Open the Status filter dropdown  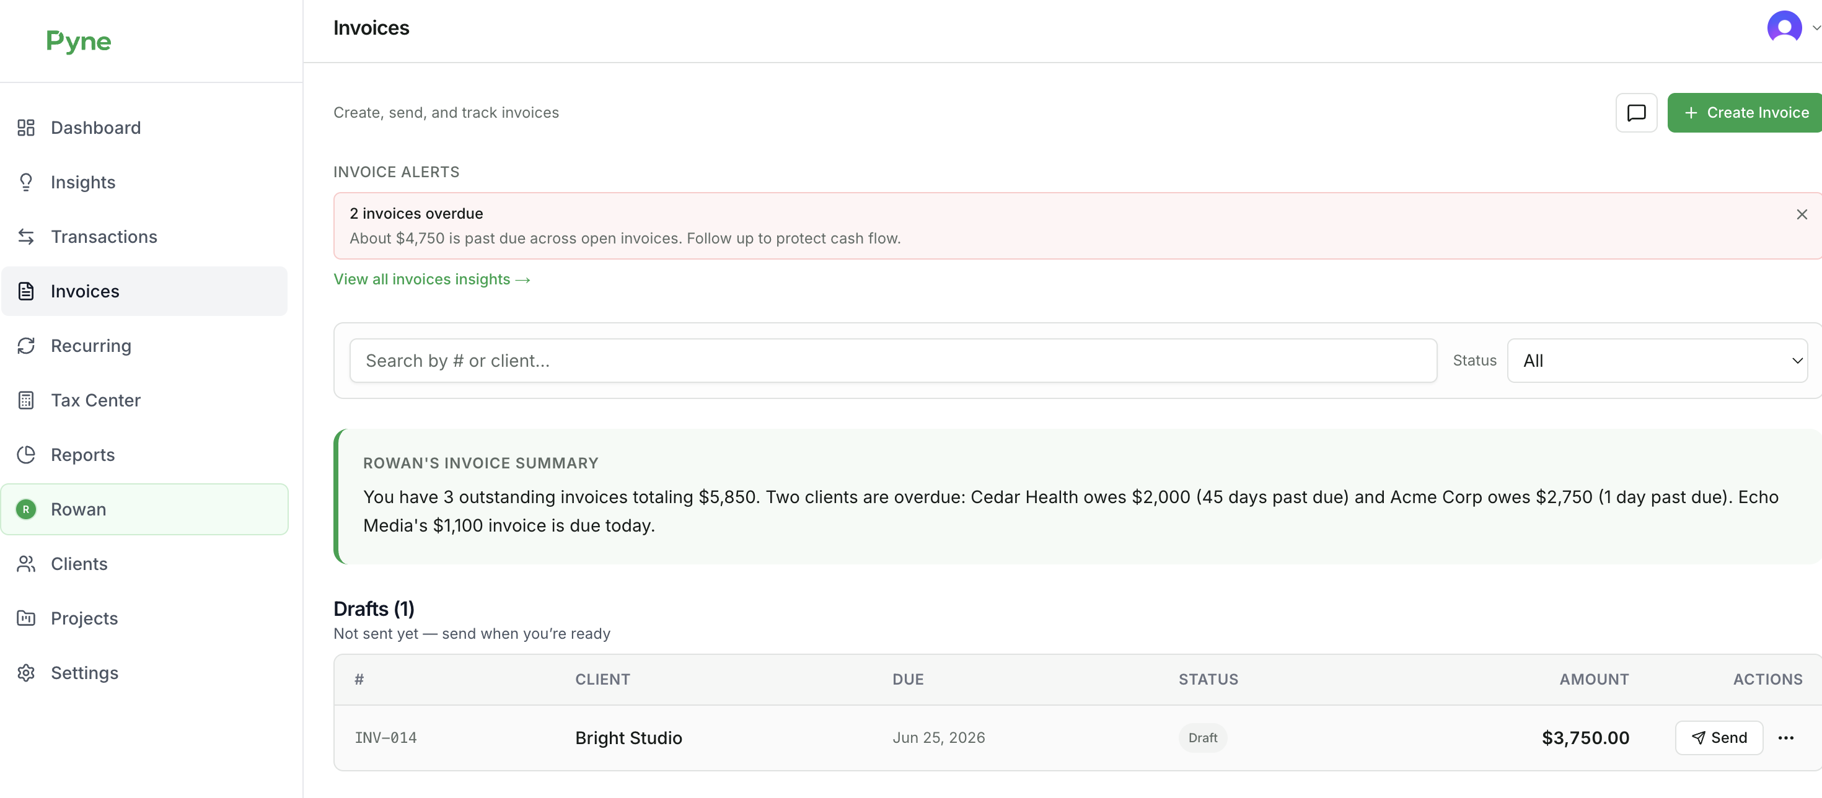click(x=1657, y=361)
